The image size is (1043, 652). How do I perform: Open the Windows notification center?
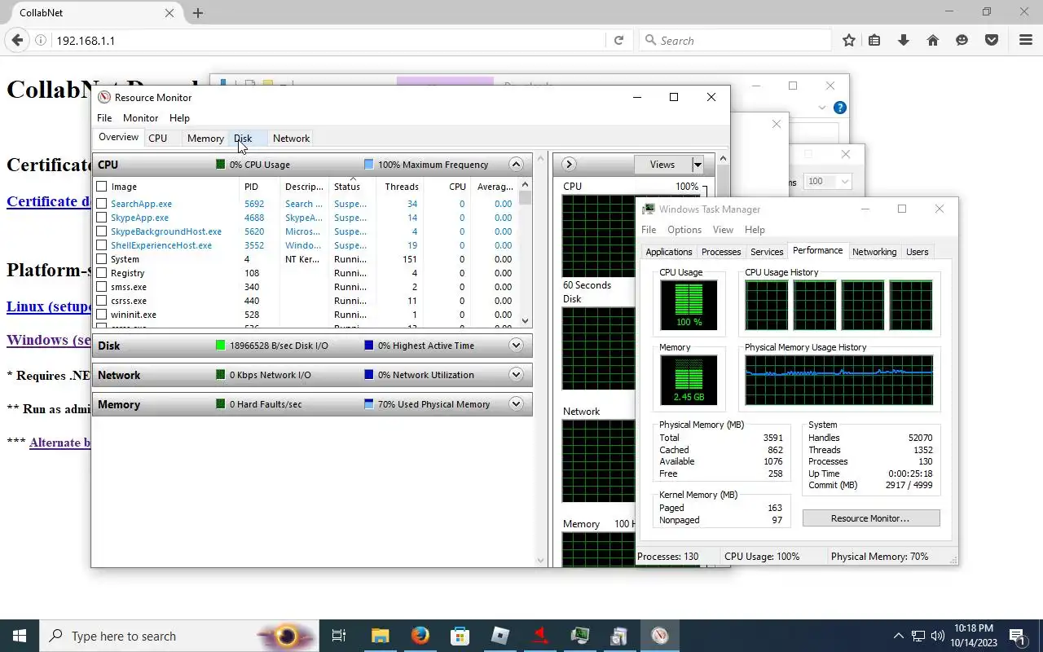coord(1017,636)
